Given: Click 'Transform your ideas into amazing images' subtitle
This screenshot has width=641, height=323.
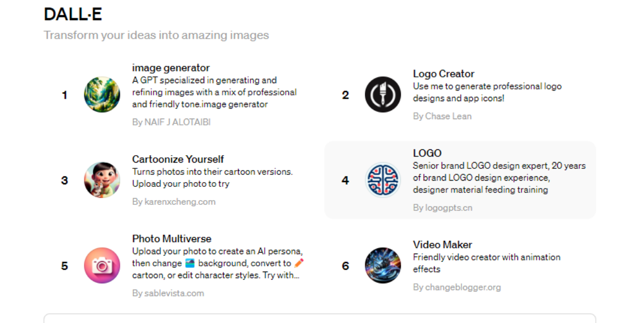Looking at the screenshot, I should pyautogui.click(x=156, y=35).
